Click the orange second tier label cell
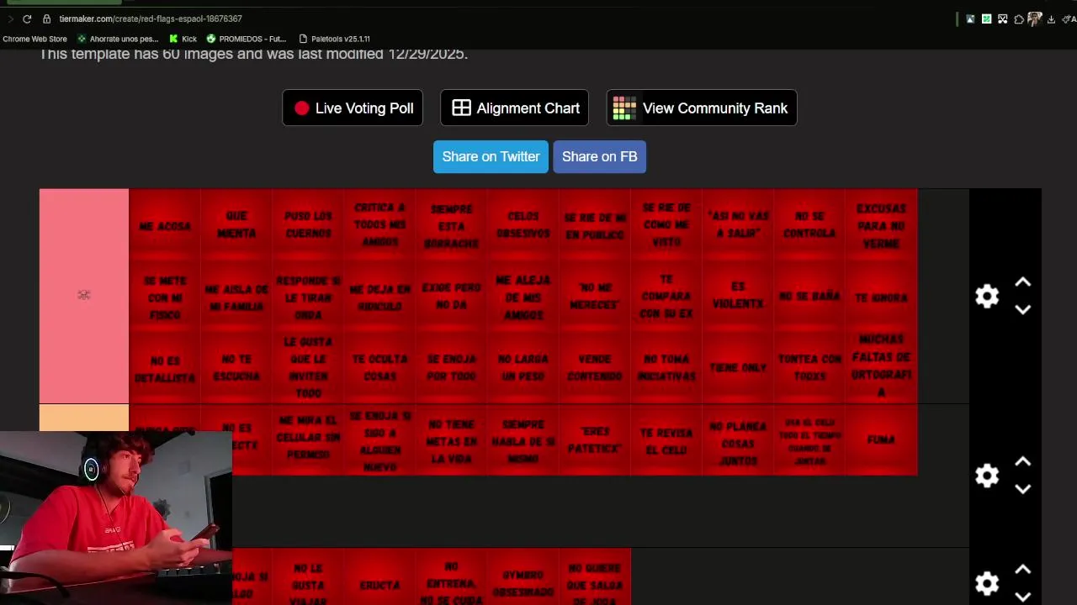The image size is (1077, 605). click(x=84, y=418)
